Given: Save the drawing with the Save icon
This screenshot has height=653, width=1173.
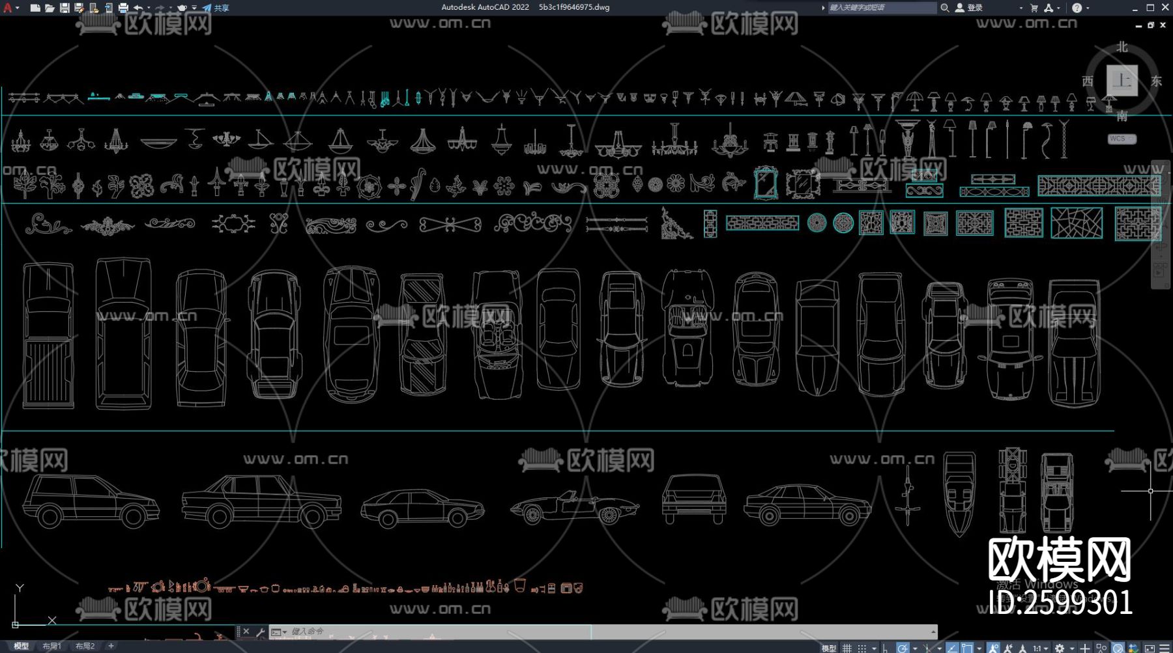Looking at the screenshot, I should [65, 8].
